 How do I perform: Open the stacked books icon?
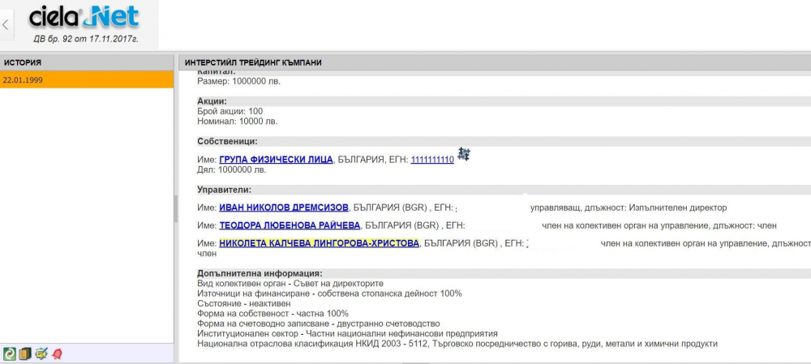pos(25,353)
